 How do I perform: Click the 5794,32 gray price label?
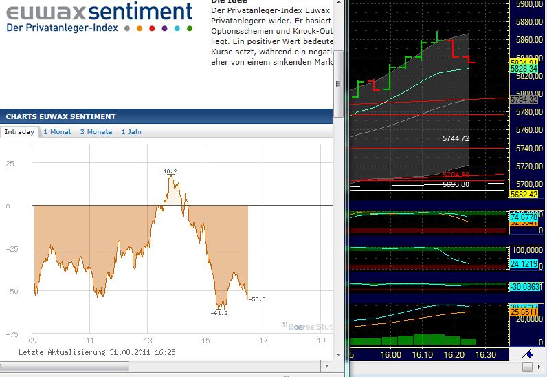point(524,100)
